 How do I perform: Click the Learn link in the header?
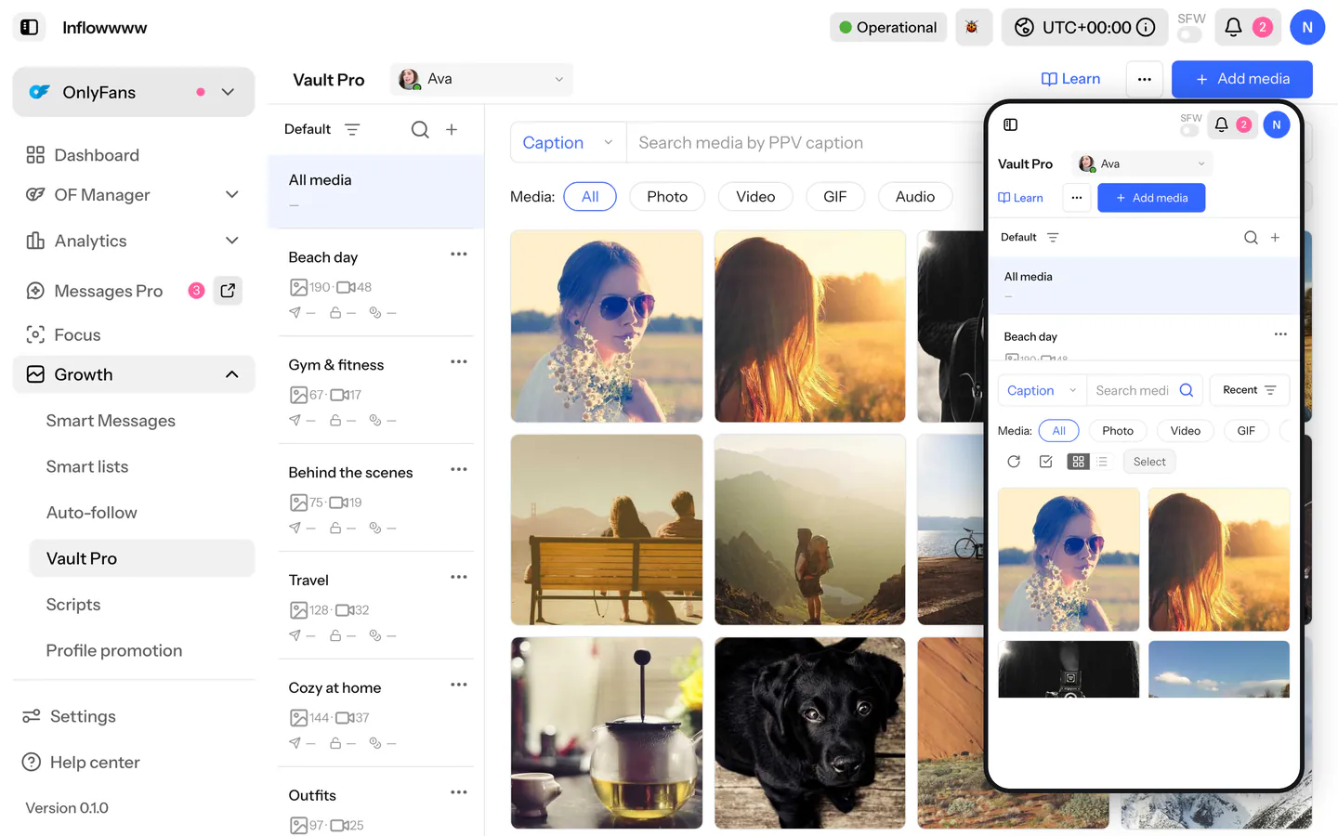[x=1070, y=79]
